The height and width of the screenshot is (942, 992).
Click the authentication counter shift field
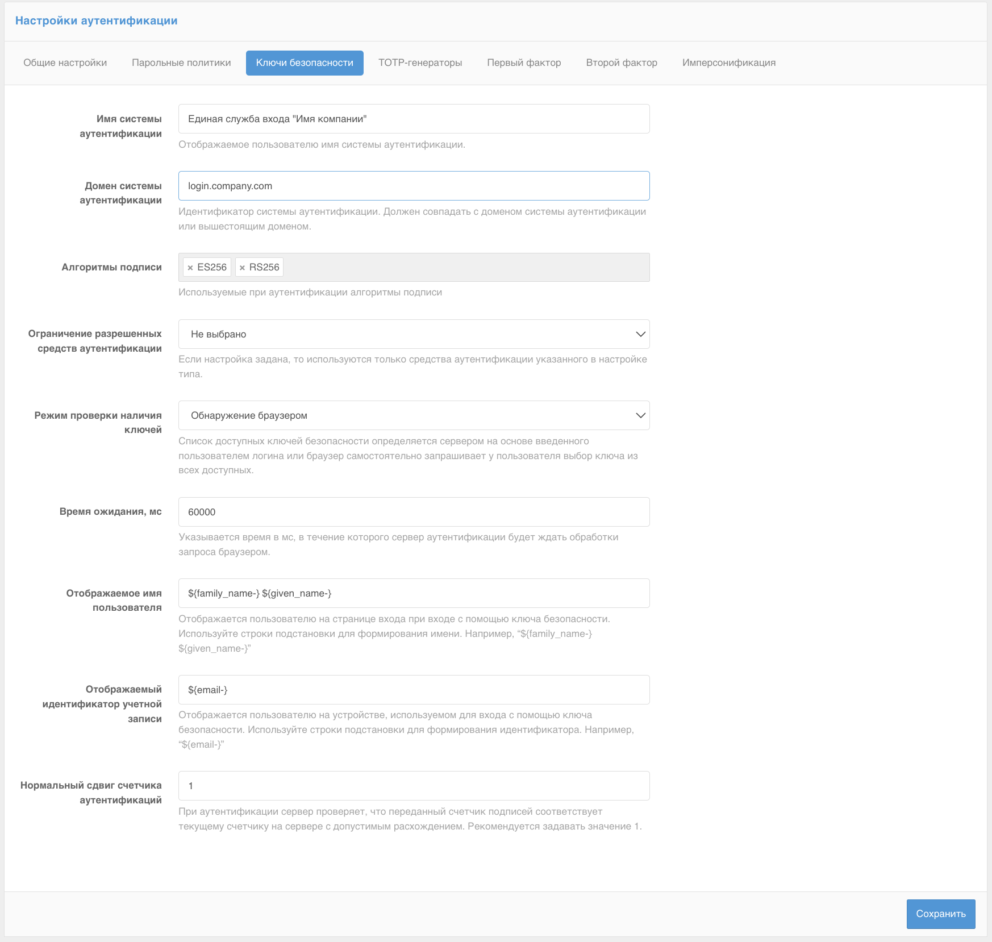pyautogui.click(x=414, y=786)
